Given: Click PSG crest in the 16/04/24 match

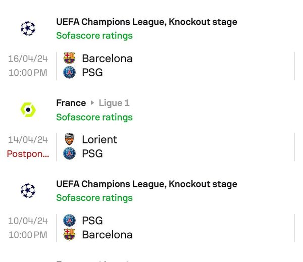Looking at the screenshot, I should point(69,72).
